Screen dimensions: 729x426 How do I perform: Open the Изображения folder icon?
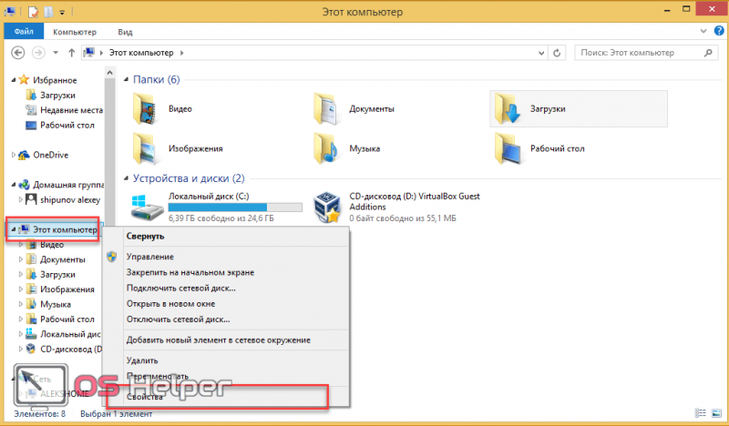click(x=144, y=148)
